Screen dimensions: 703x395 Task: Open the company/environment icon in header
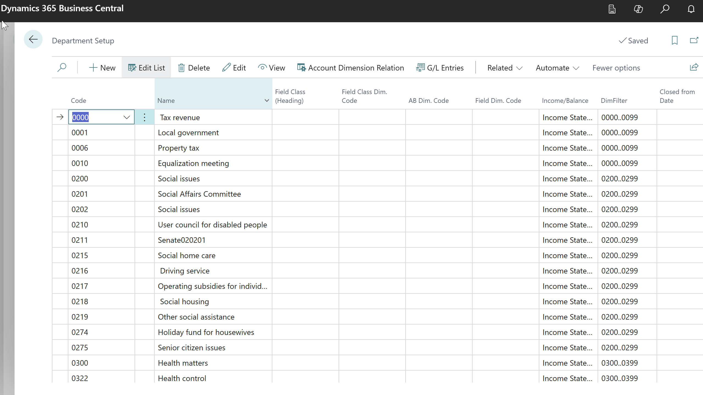coord(612,9)
